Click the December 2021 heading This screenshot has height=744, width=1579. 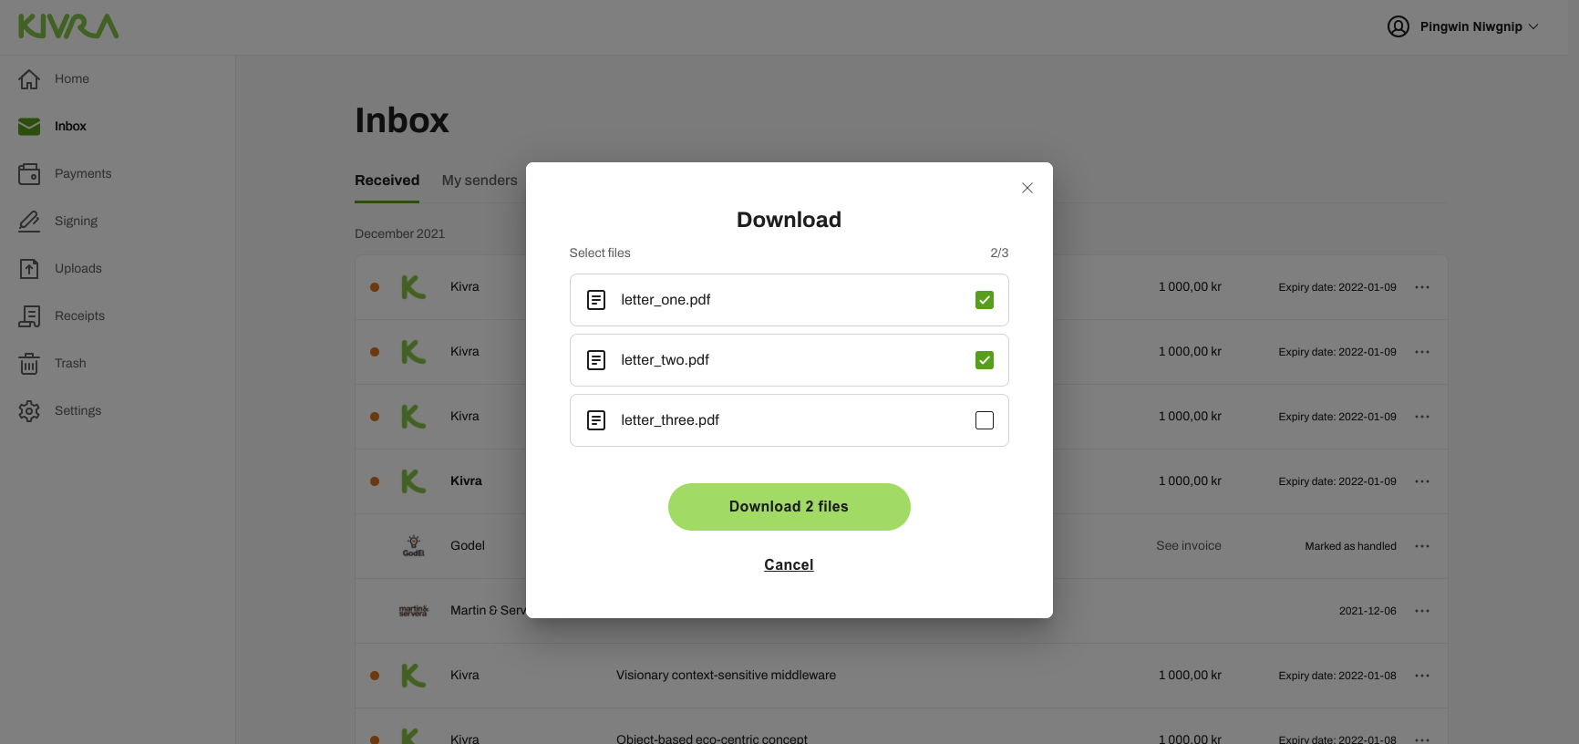399,234
